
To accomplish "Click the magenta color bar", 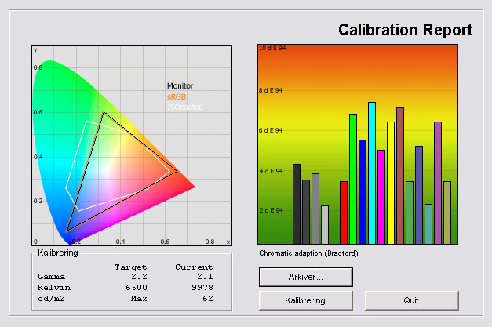I will 381,197.
